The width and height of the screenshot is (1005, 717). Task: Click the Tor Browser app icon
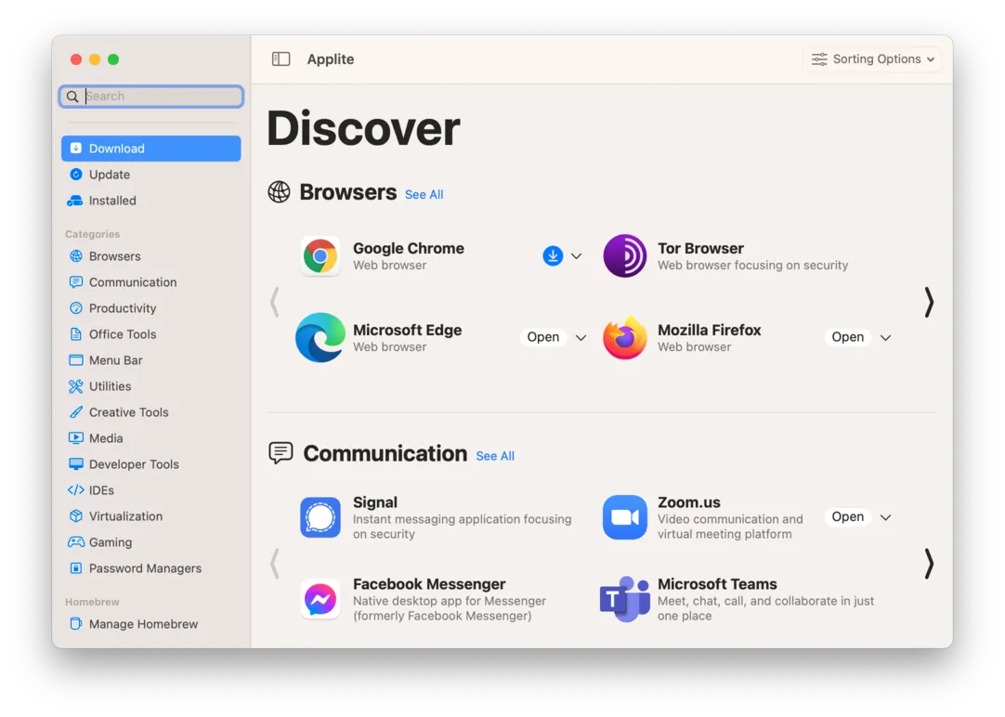[x=624, y=255]
